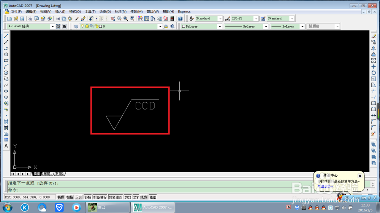Toggle DYN dynamic input
Screen dimensions: 380x213
tap(136, 197)
